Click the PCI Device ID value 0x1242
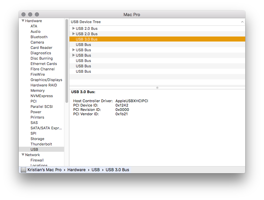This screenshot has width=264, height=200. pos(122,105)
